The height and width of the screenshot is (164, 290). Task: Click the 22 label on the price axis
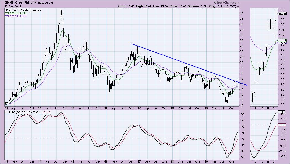click(x=242, y=62)
